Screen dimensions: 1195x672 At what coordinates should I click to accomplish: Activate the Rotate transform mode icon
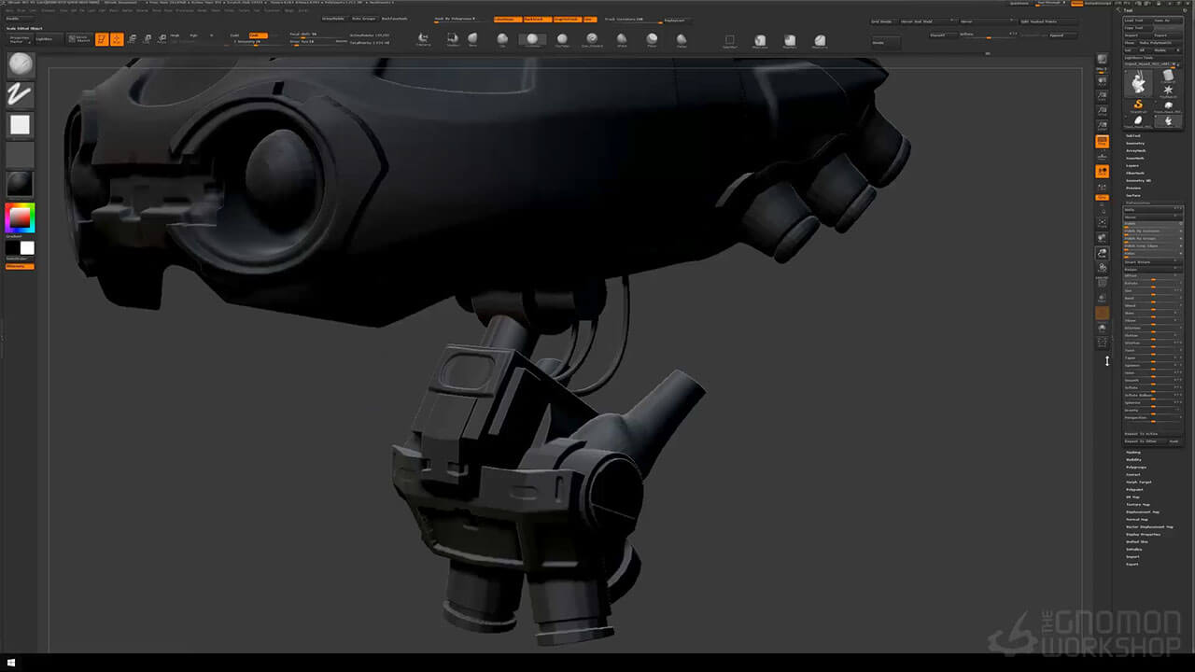[162, 39]
